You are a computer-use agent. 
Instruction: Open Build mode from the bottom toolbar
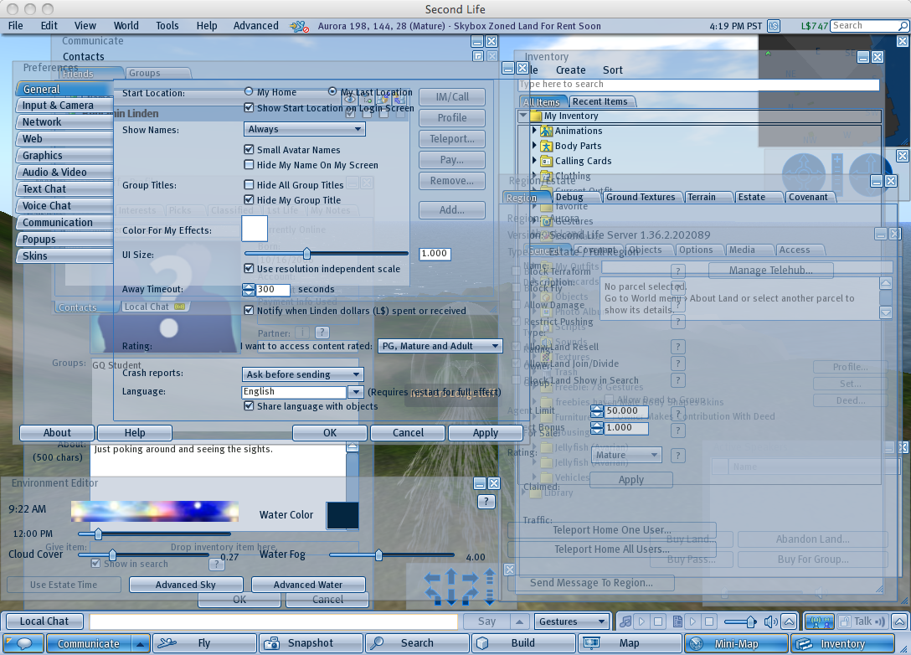[x=522, y=643]
